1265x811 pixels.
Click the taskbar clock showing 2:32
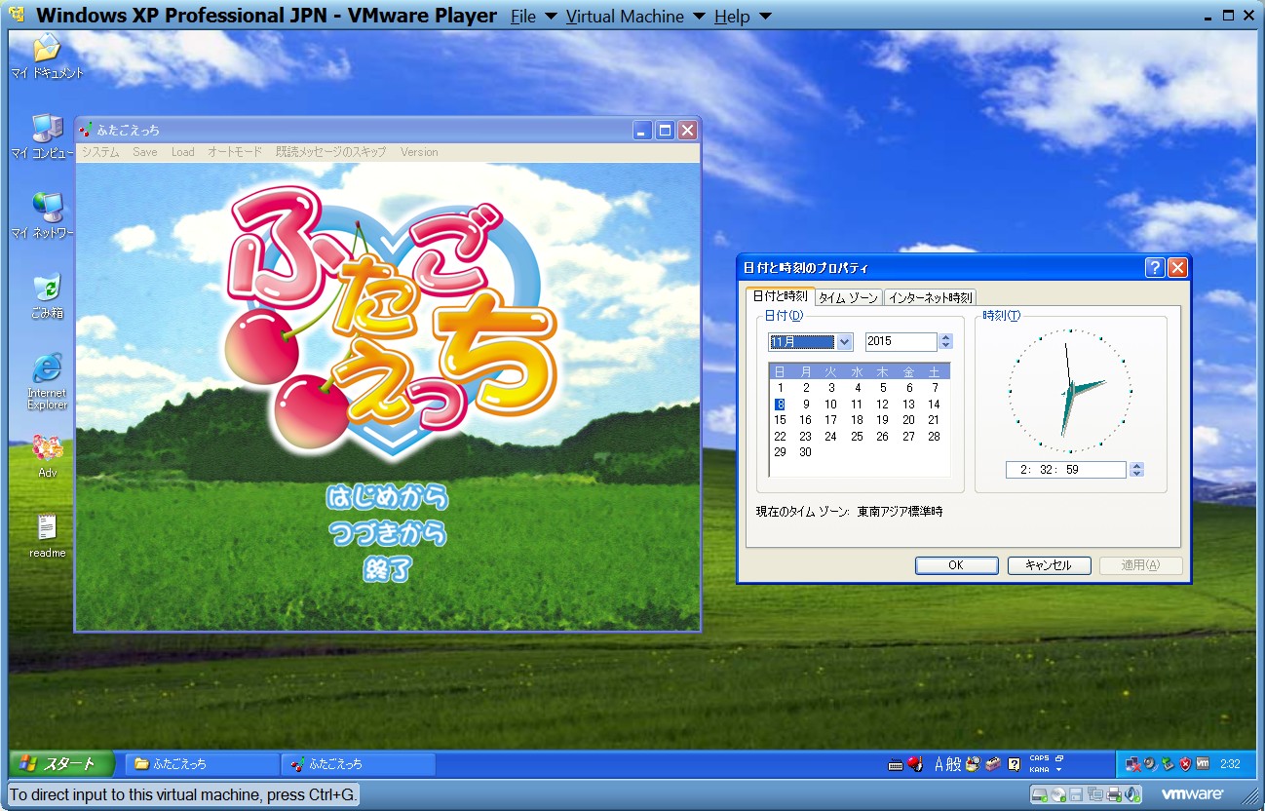pos(1230,764)
